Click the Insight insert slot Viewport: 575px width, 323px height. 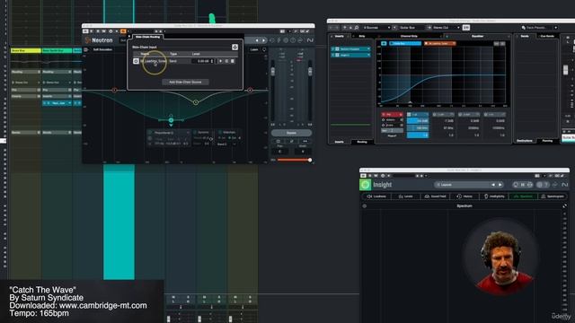(x=351, y=55)
